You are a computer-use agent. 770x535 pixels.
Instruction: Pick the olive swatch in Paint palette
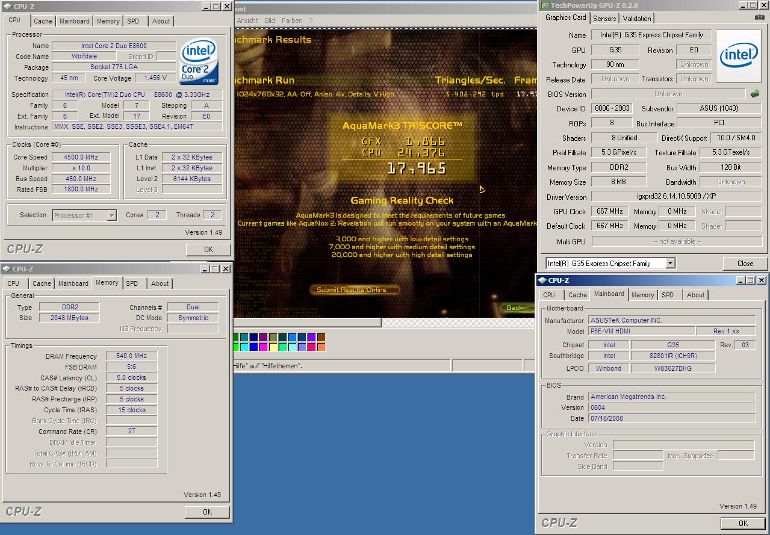click(x=273, y=338)
